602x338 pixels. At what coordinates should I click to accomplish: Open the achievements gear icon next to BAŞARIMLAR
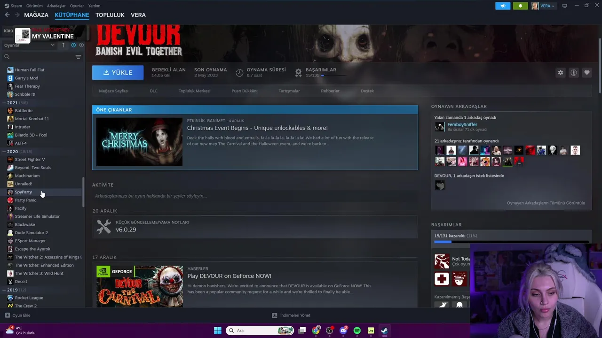(x=298, y=73)
